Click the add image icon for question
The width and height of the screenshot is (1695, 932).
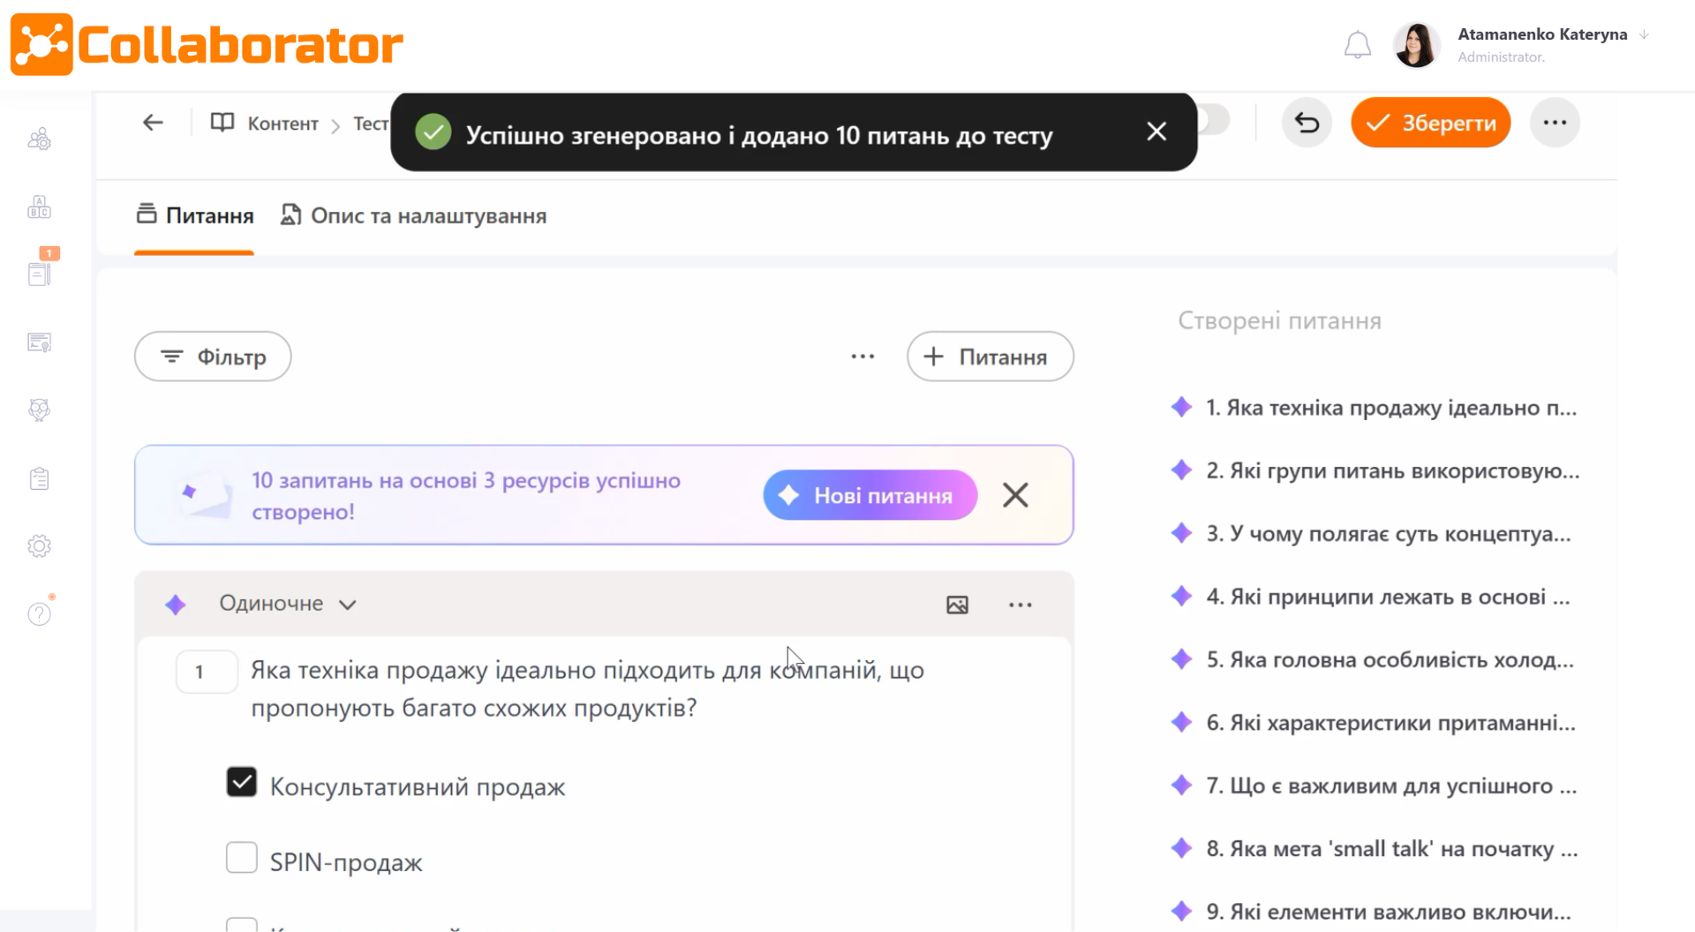coord(957,605)
